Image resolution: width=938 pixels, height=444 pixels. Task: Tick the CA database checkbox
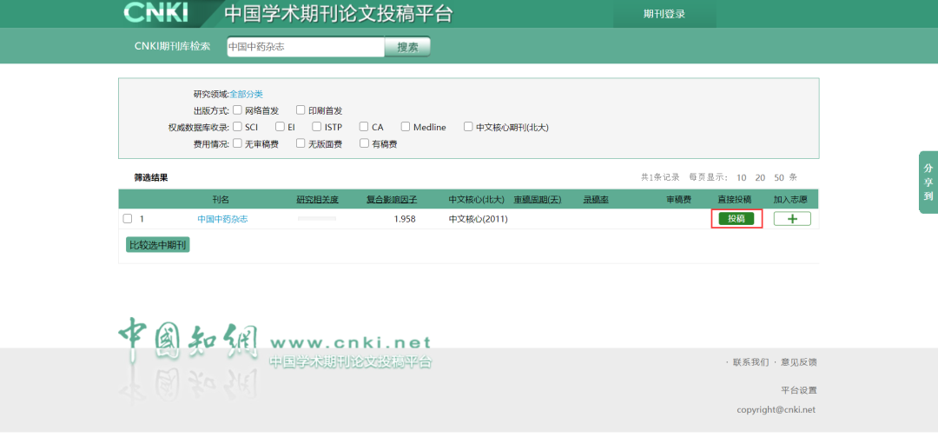click(x=364, y=127)
